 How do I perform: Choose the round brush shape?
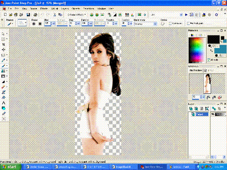click(34, 24)
